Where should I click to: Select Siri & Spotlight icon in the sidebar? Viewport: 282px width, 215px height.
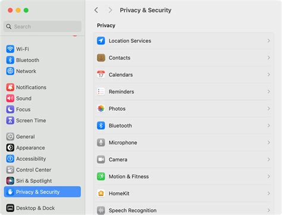click(x=10, y=181)
